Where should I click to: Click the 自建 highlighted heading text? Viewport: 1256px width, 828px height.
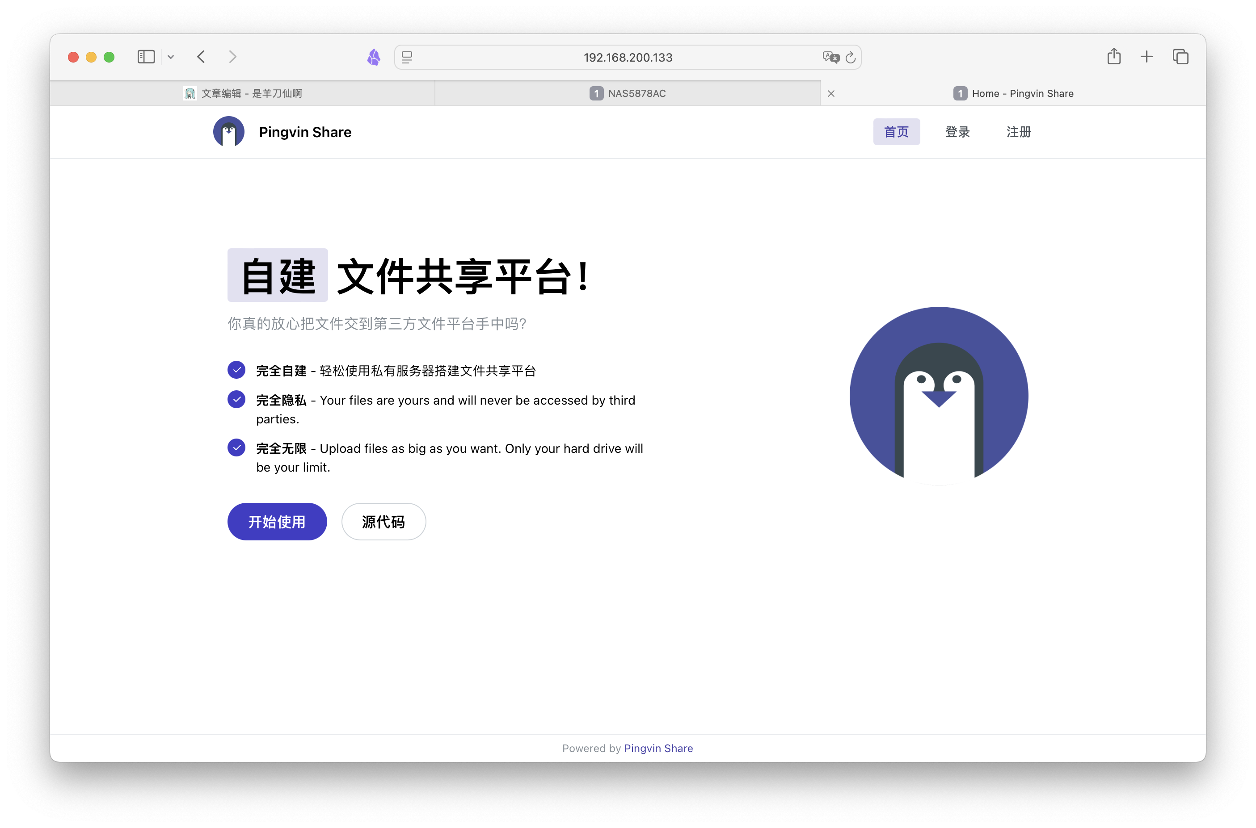point(278,276)
